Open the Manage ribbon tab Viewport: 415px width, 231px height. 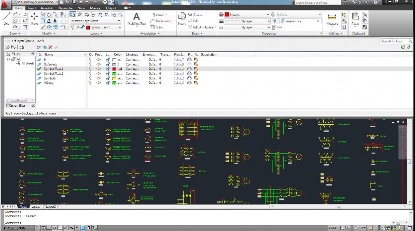(96, 9)
